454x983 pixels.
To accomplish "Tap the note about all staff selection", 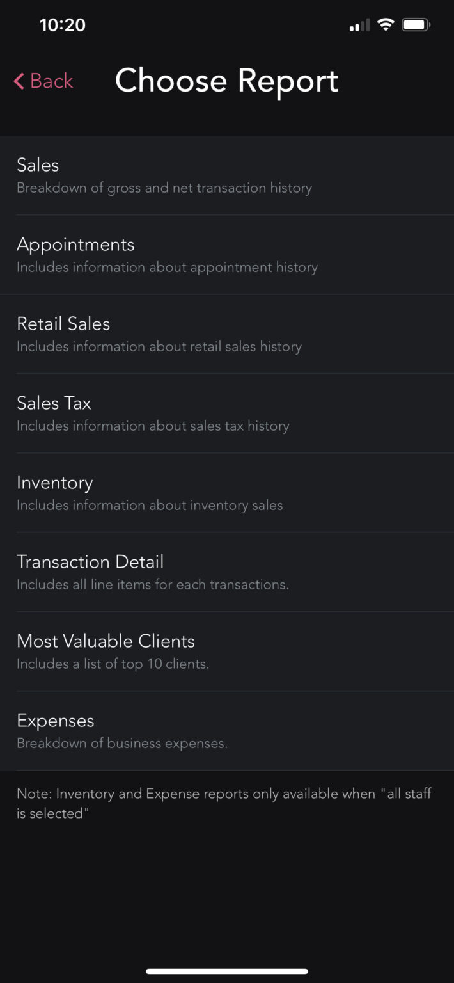I will [224, 803].
